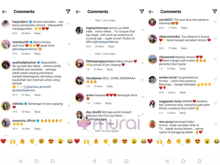Reply to faturdjawas's WELL DONE comment
Viewport: 220px width, 165px height.
[x=110, y=86]
